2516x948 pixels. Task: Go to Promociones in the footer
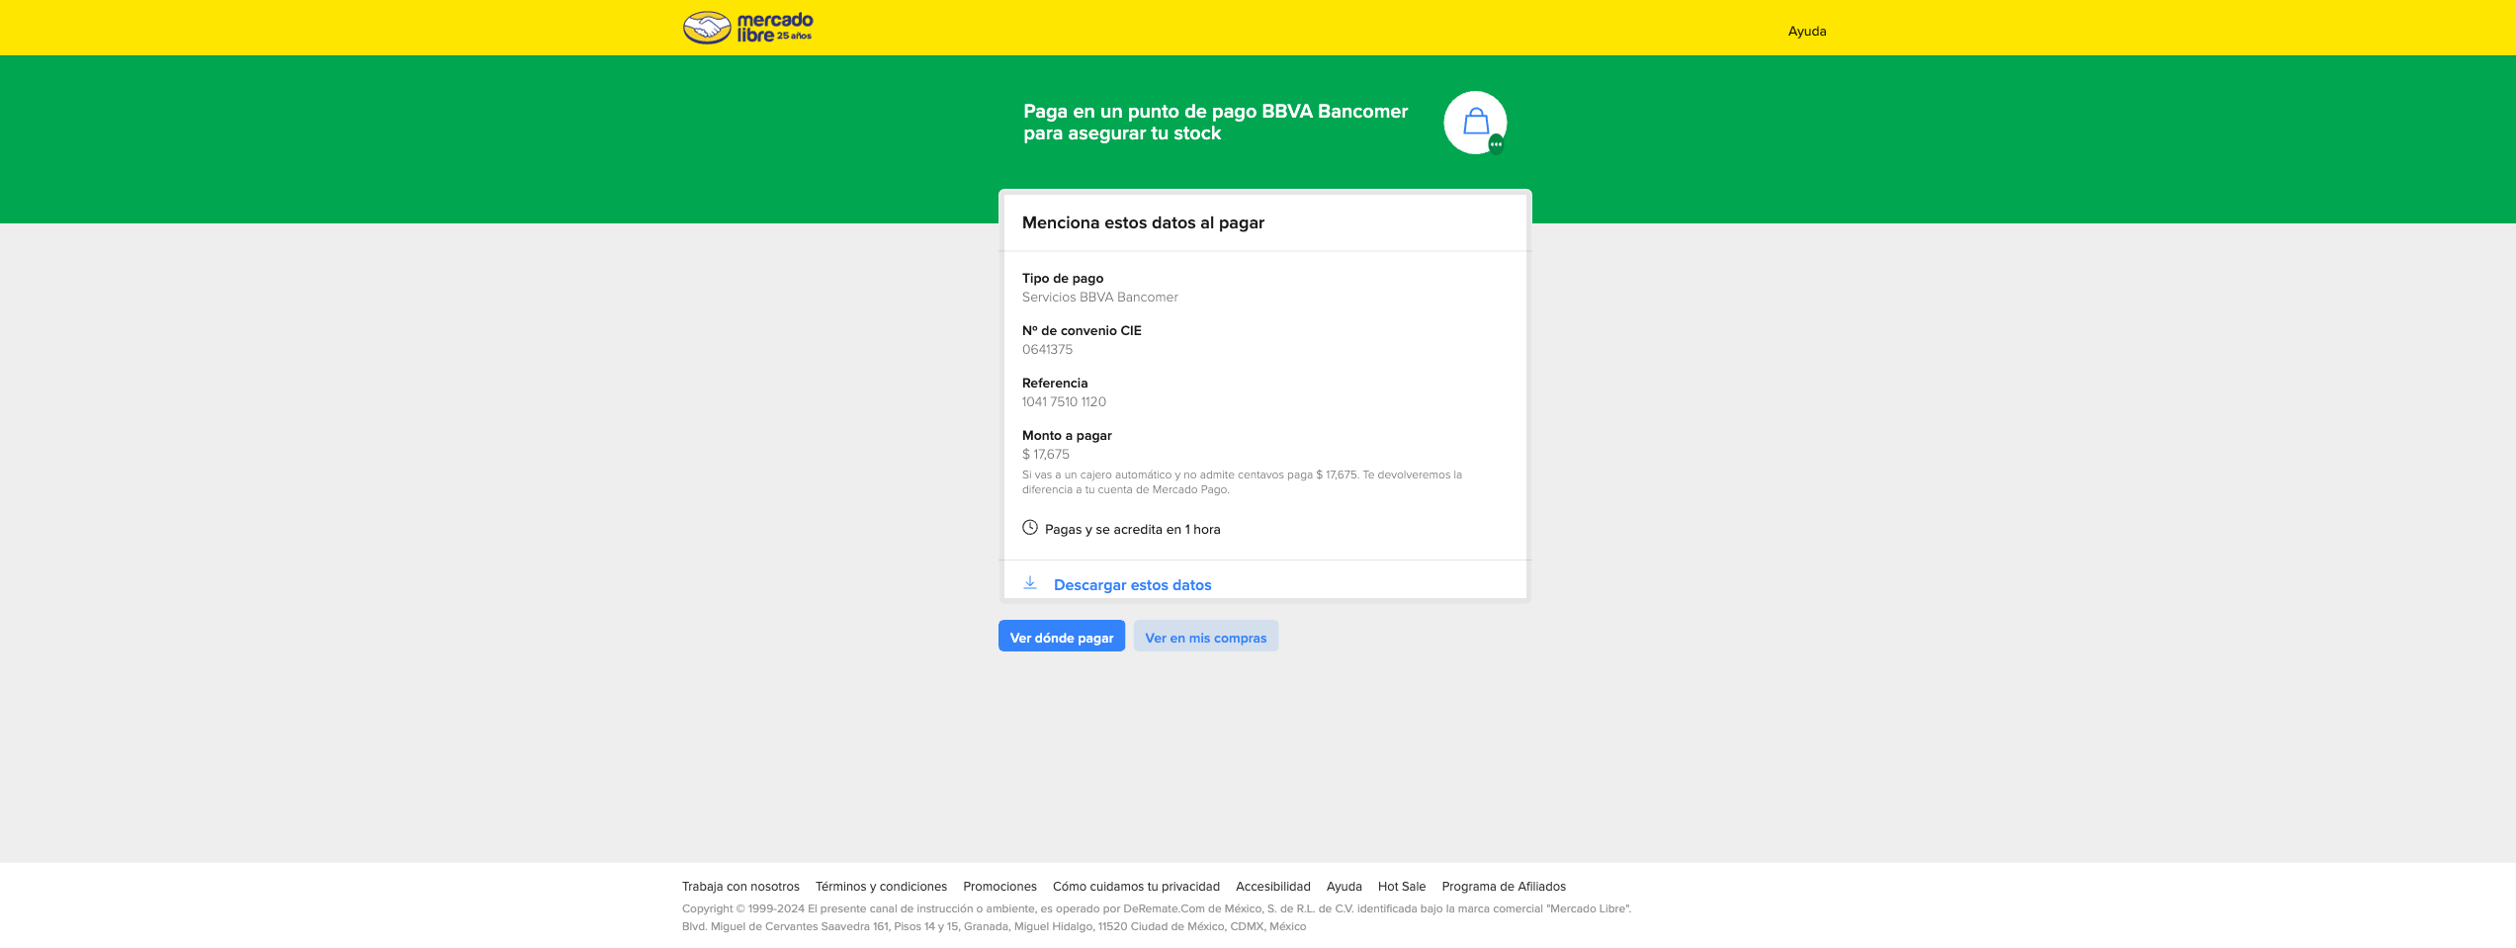(999, 887)
